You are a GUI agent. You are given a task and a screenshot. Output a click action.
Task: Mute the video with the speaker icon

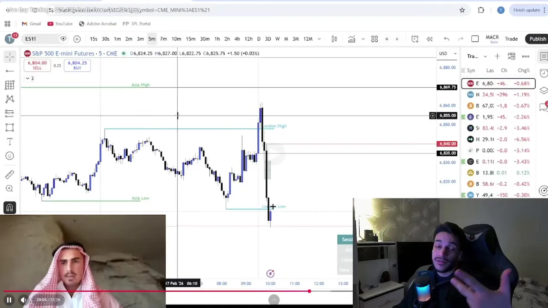coord(24,300)
